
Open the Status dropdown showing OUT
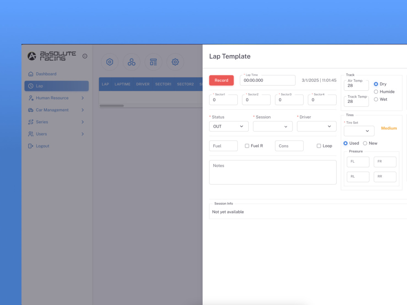click(x=229, y=126)
